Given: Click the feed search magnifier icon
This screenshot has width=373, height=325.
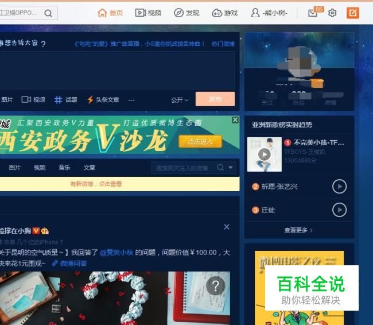Looking at the screenshot, I should click(x=220, y=168).
